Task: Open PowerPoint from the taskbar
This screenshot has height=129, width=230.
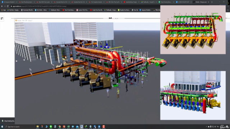Action: (x=64, y=126)
